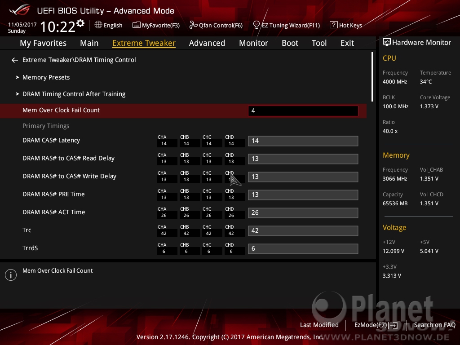460x345 pixels.
Task: Open the Tool tab
Action: coord(319,43)
